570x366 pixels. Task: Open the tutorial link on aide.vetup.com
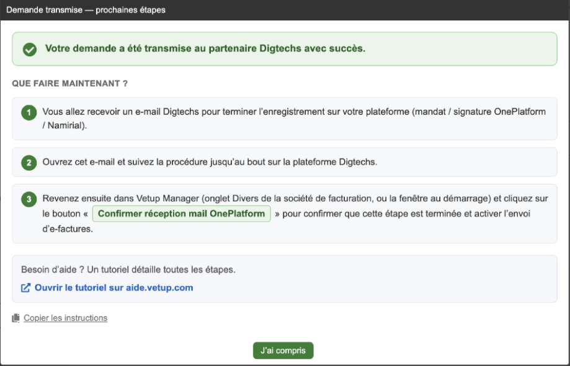point(114,288)
